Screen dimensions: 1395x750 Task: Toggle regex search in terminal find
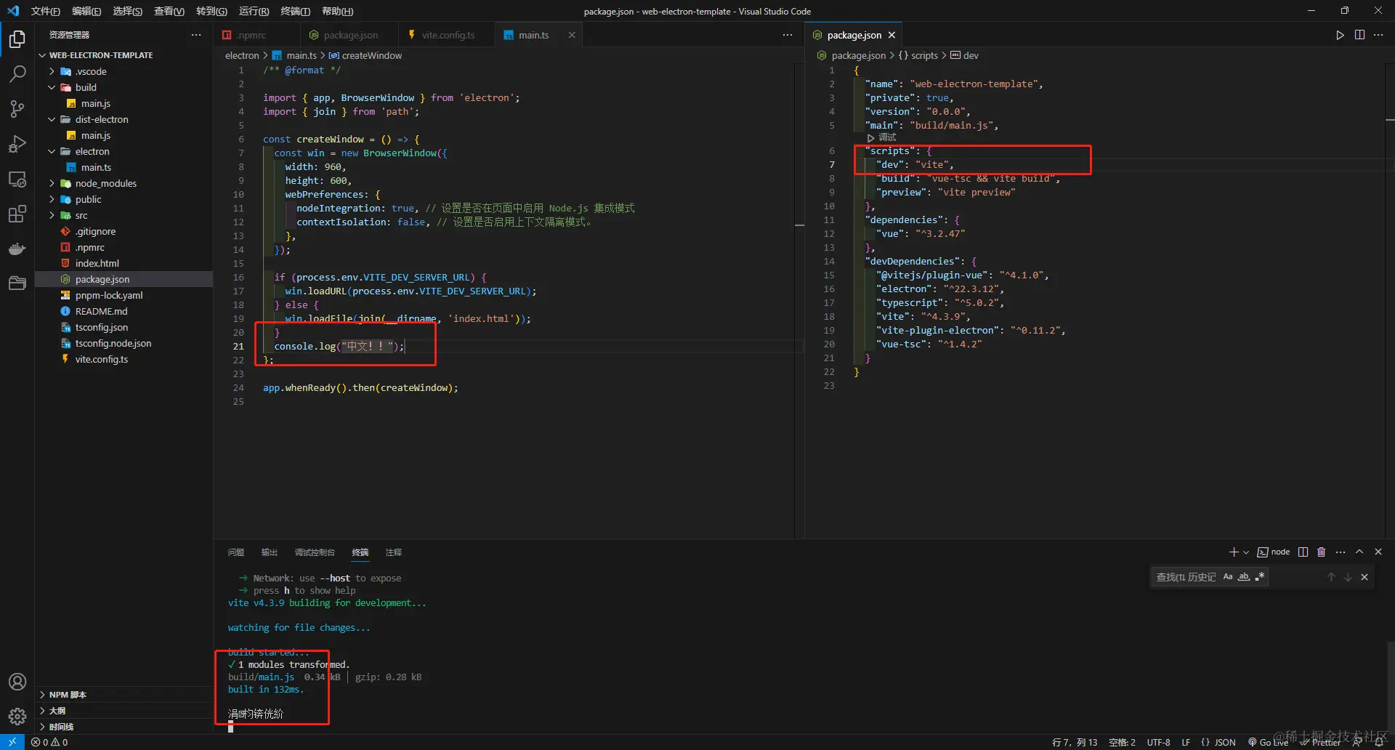pyautogui.click(x=1260, y=577)
